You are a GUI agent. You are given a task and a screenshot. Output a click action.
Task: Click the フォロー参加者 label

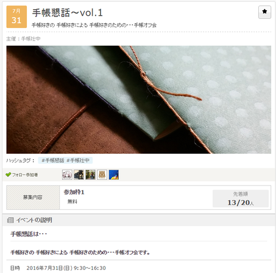tap(25, 175)
